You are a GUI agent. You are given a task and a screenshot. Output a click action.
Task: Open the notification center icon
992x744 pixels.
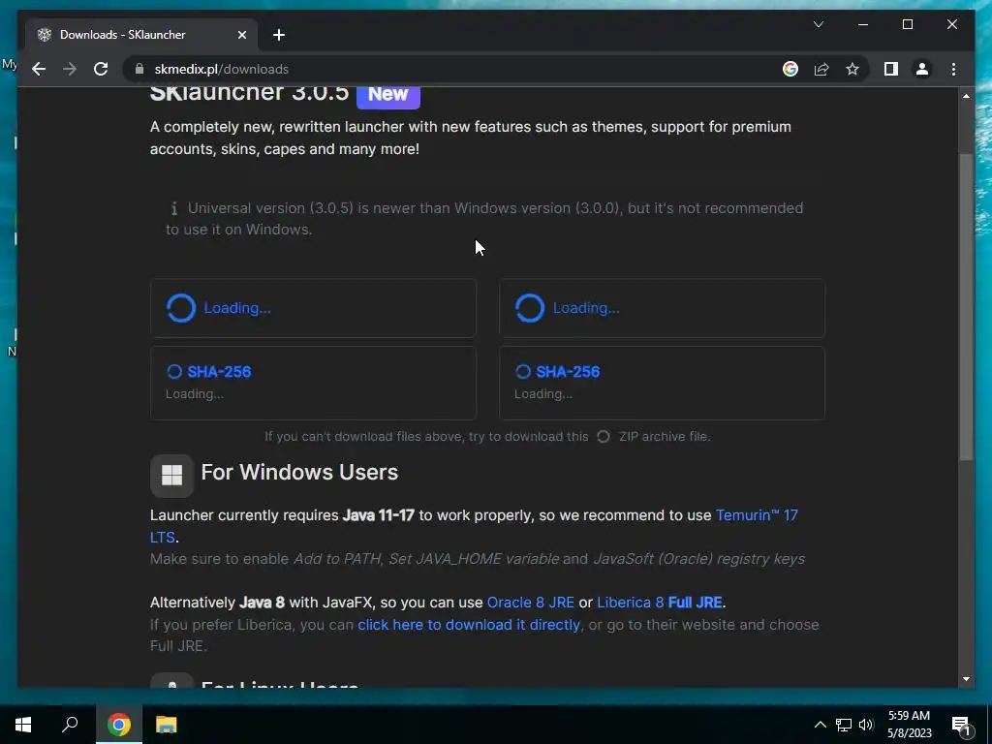(960, 725)
